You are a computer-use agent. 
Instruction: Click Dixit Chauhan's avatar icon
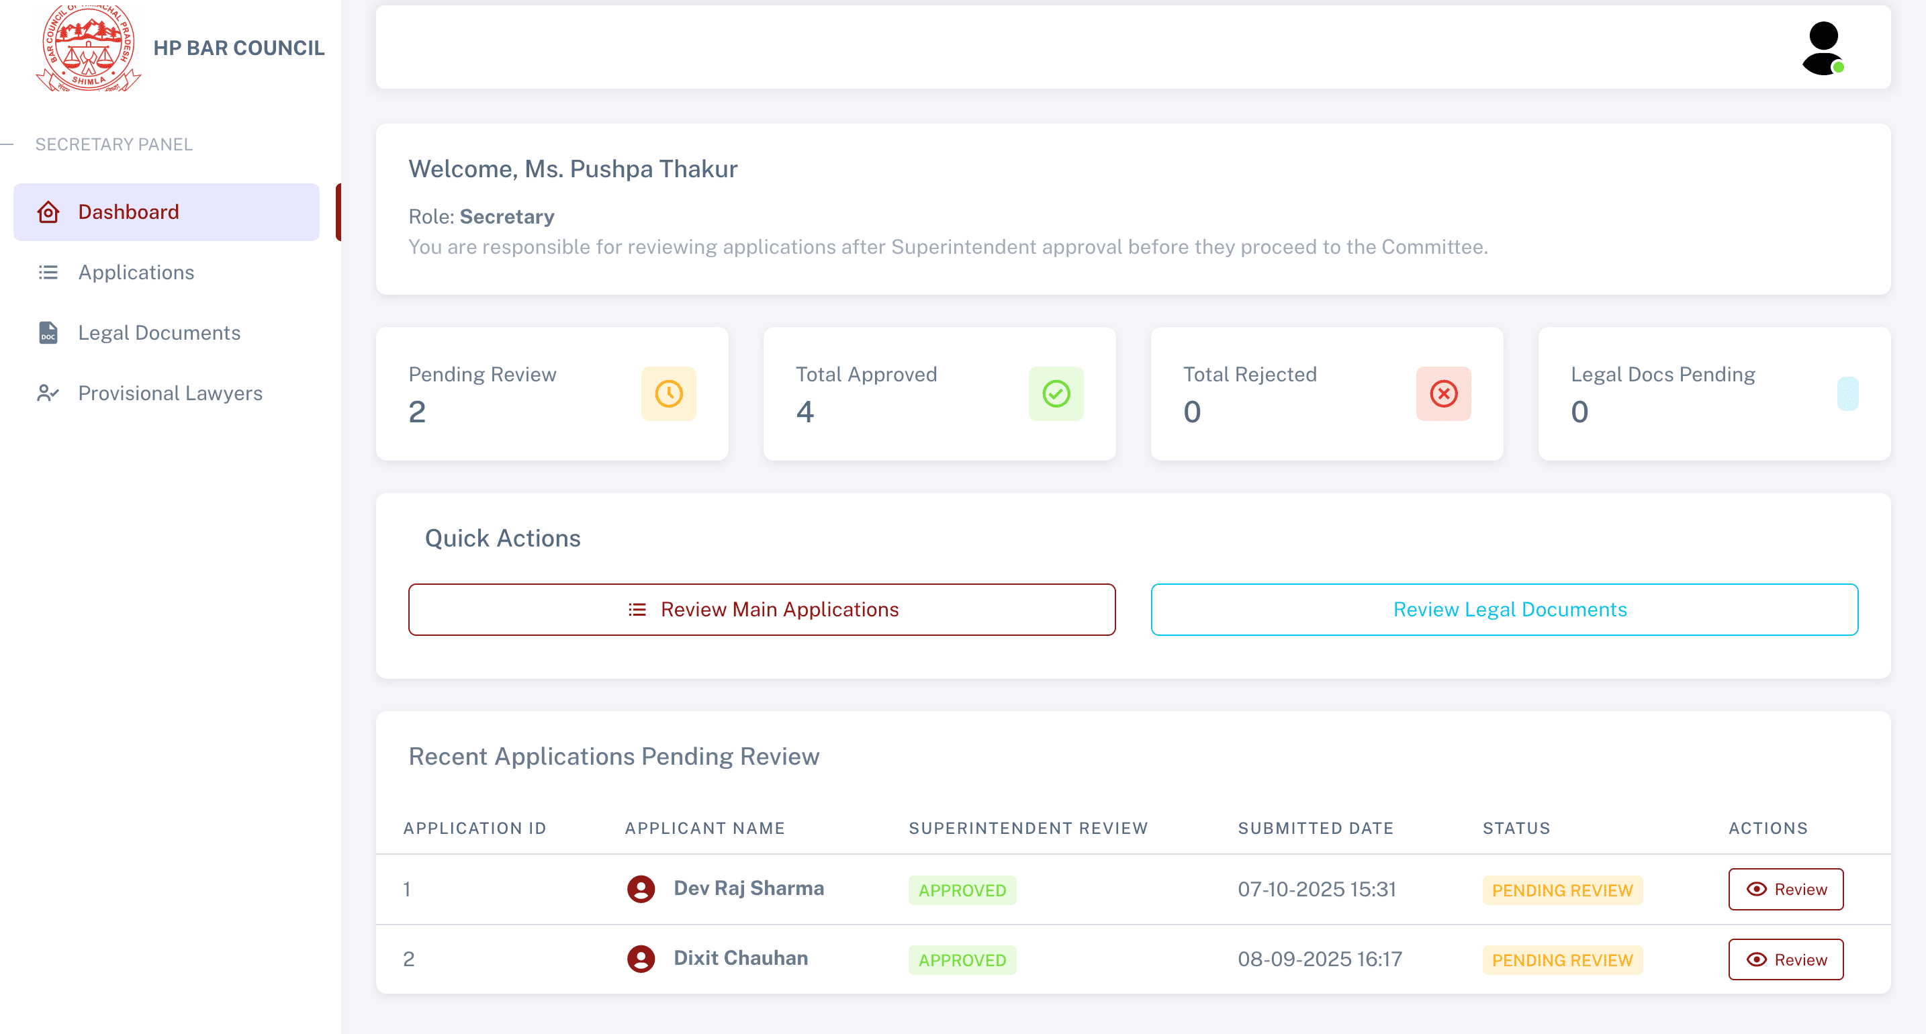pos(641,959)
